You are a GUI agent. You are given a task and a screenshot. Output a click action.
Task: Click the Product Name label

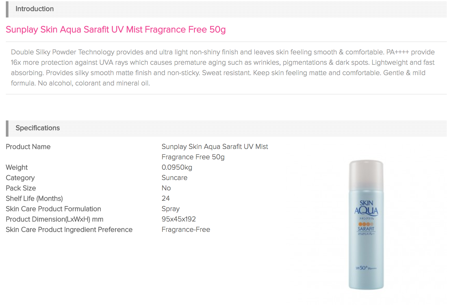pos(28,147)
